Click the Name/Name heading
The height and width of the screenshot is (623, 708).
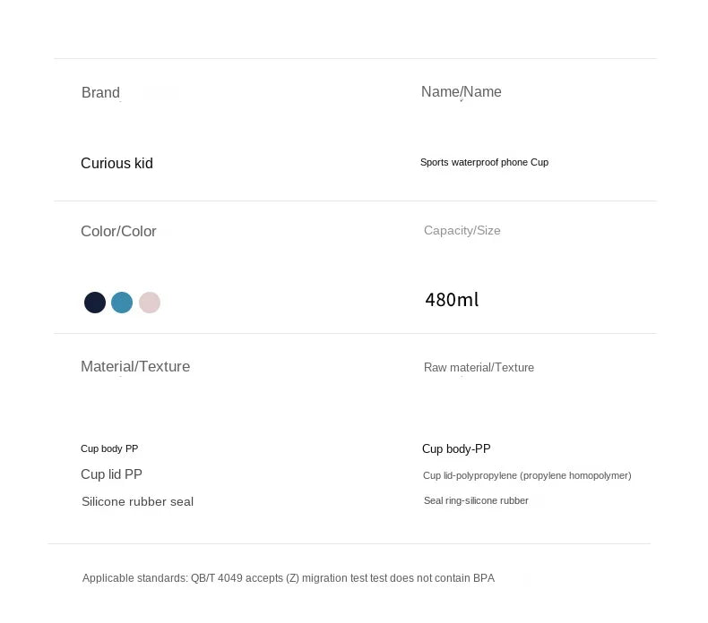(x=461, y=92)
